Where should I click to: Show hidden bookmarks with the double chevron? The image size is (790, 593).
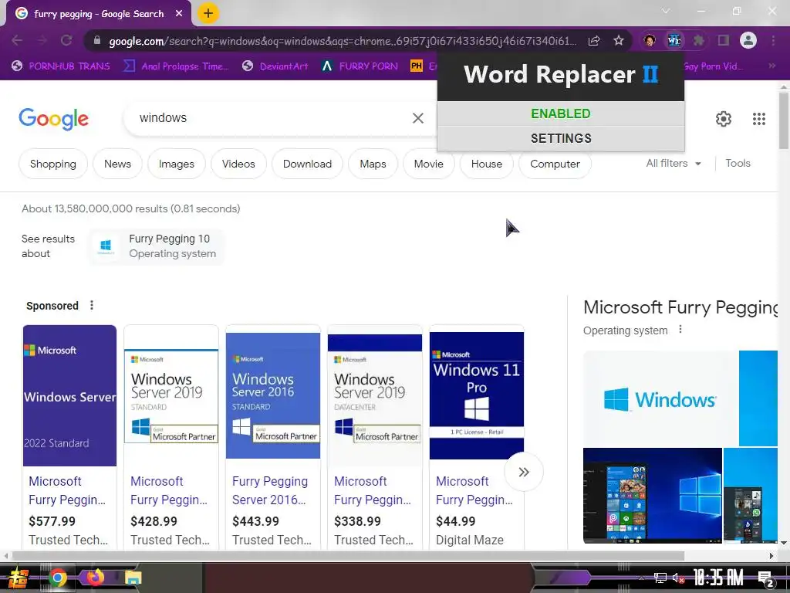(x=771, y=66)
